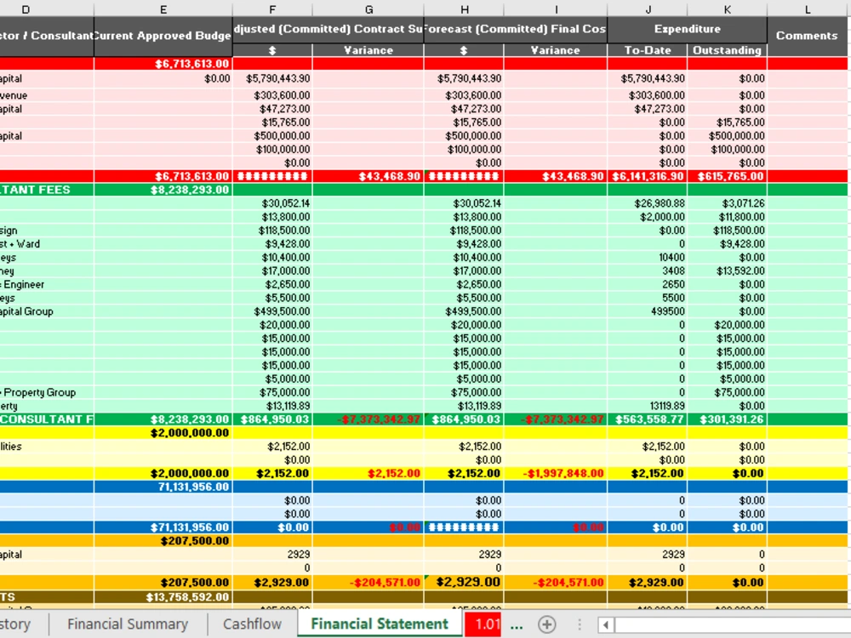Select column F header
Screen dimensions: 851x638
click(272, 9)
